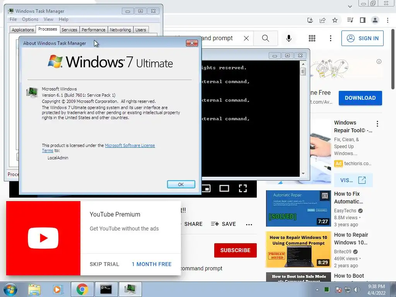Open How to Boot into Safe Mode thumbnail
Viewport: 396px width, 297px height.
click(298, 277)
